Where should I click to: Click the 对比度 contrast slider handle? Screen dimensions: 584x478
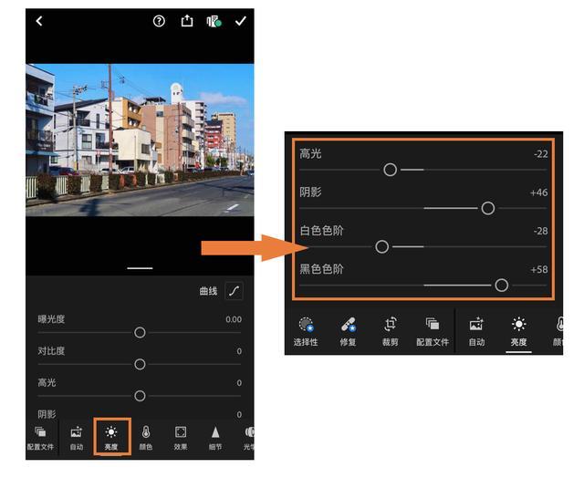click(140, 364)
